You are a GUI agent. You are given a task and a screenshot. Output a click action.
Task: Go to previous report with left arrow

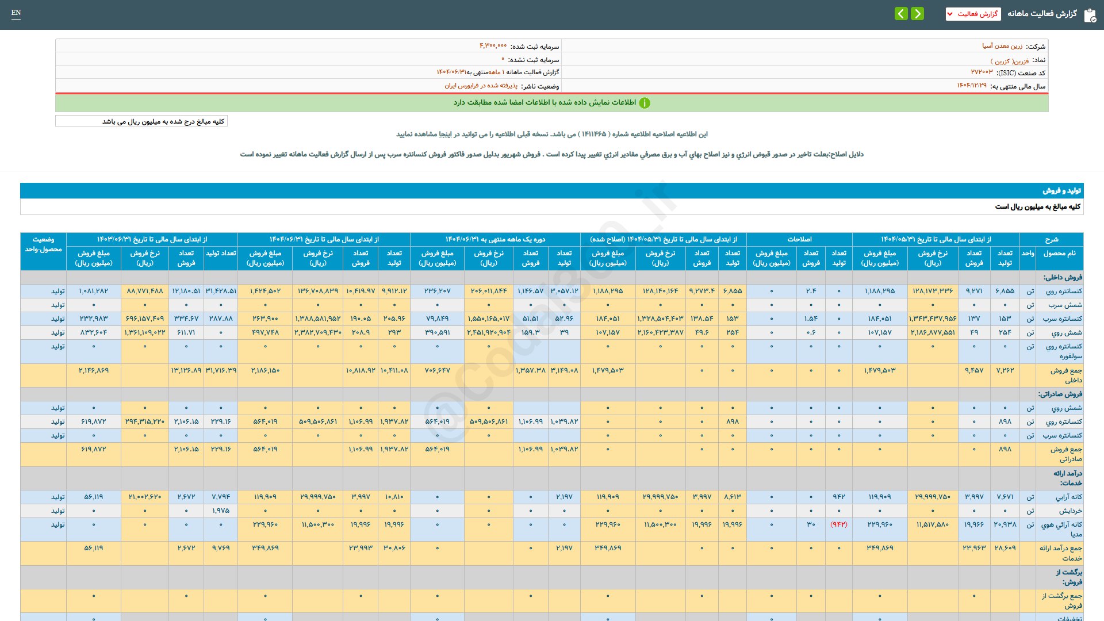(901, 13)
